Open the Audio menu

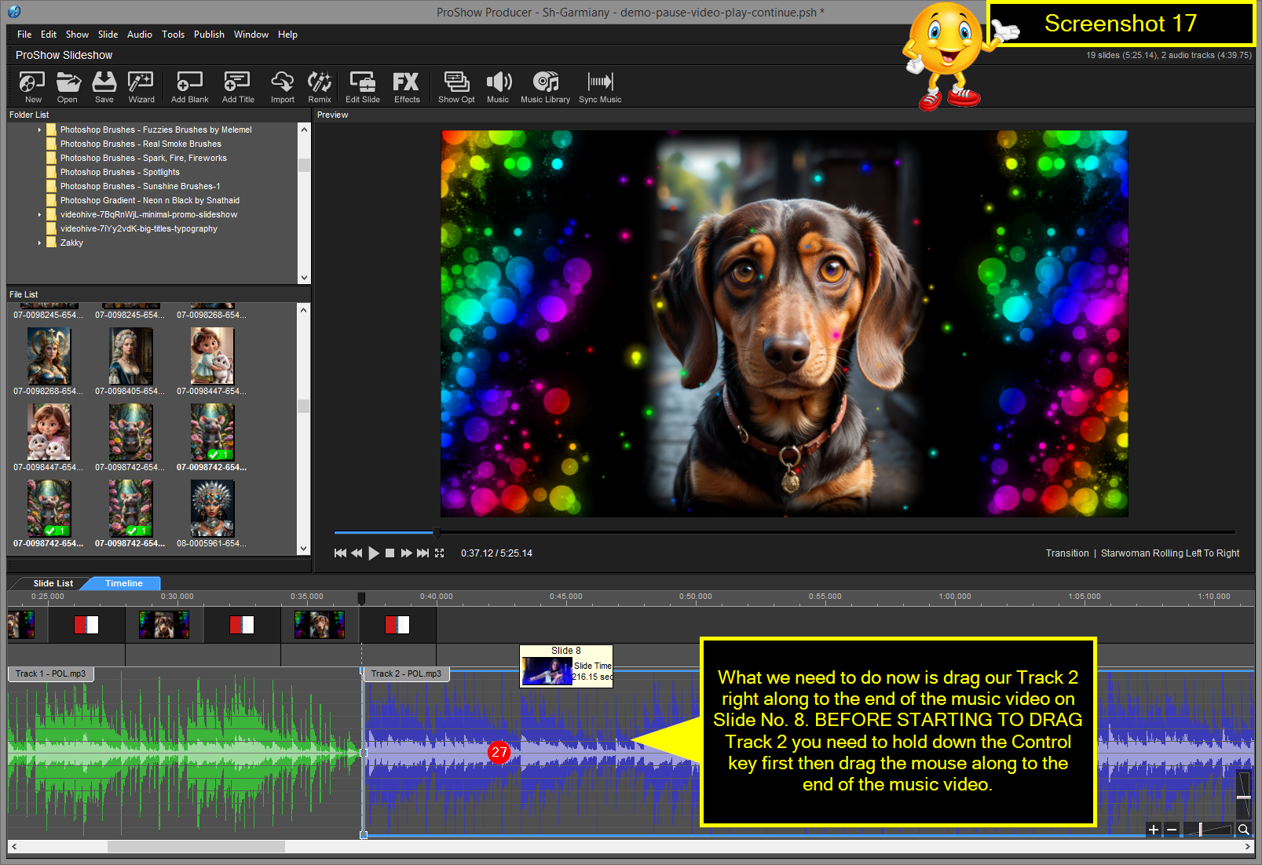140,35
